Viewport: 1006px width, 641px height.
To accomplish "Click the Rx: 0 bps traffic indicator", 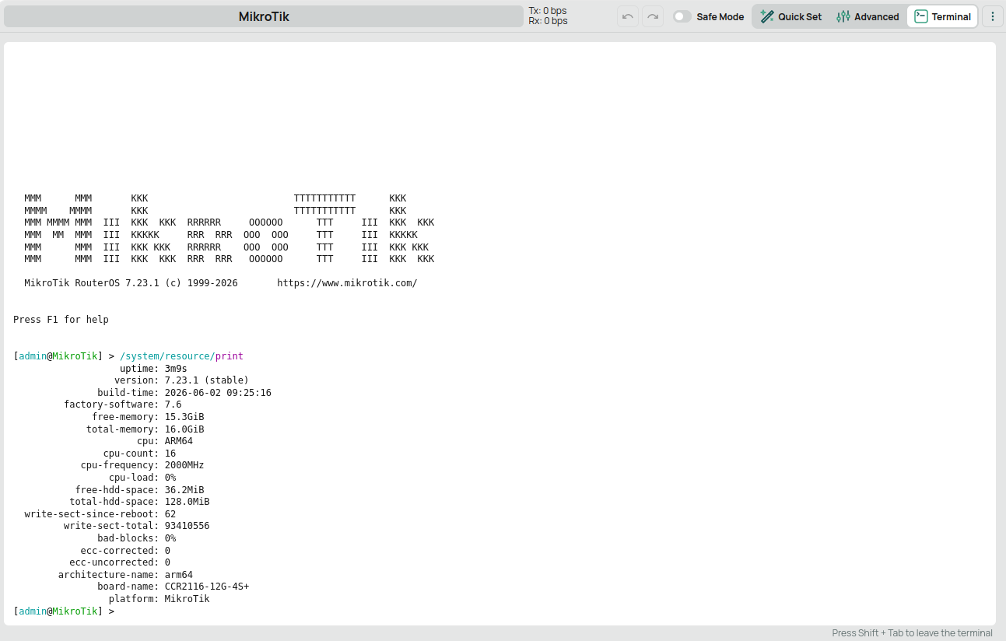I will pos(548,21).
